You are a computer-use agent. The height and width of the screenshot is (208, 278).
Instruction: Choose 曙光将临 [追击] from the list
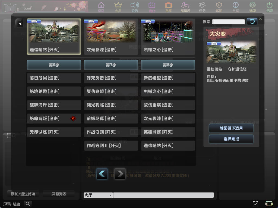111,105
